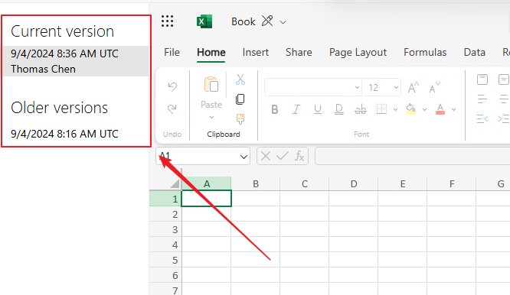
Task: Click the Redo arrow icon
Action: click(x=172, y=109)
